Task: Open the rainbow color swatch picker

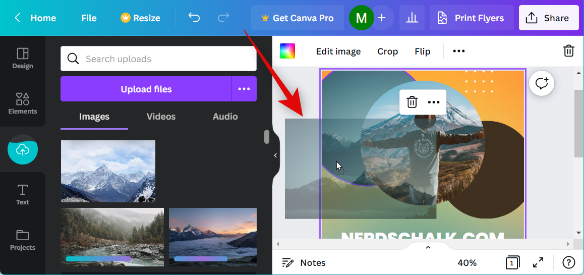Action: pos(287,51)
